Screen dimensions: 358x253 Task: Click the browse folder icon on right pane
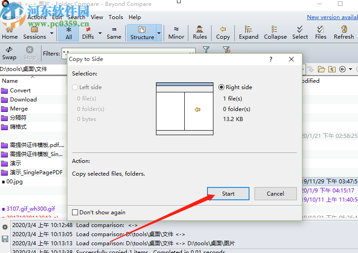(x=321, y=69)
